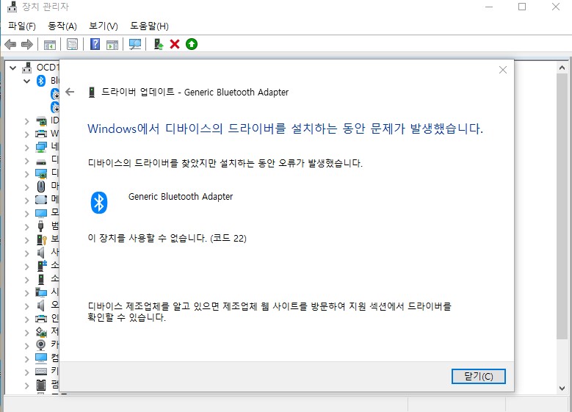Expand the 오 audio inputs category
Viewport: 572px width, 412px height.
(26, 306)
